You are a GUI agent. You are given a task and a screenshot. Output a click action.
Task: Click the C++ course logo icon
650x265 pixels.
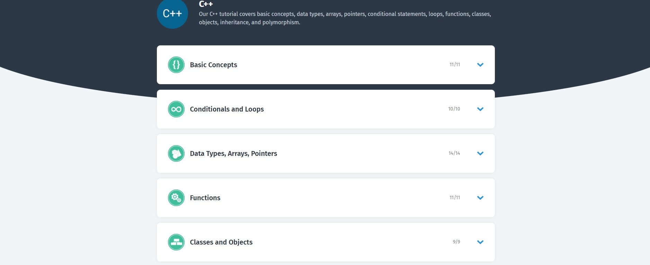tap(172, 13)
